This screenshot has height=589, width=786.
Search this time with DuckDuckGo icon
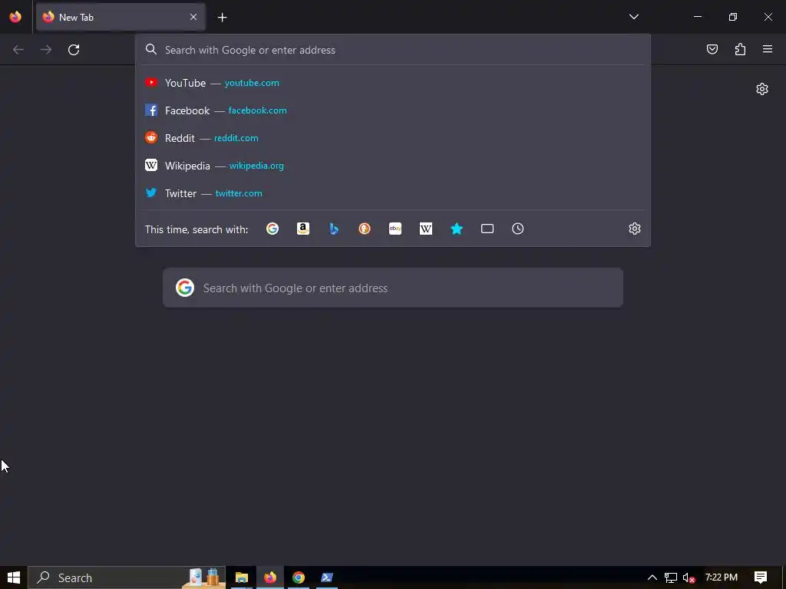(365, 229)
